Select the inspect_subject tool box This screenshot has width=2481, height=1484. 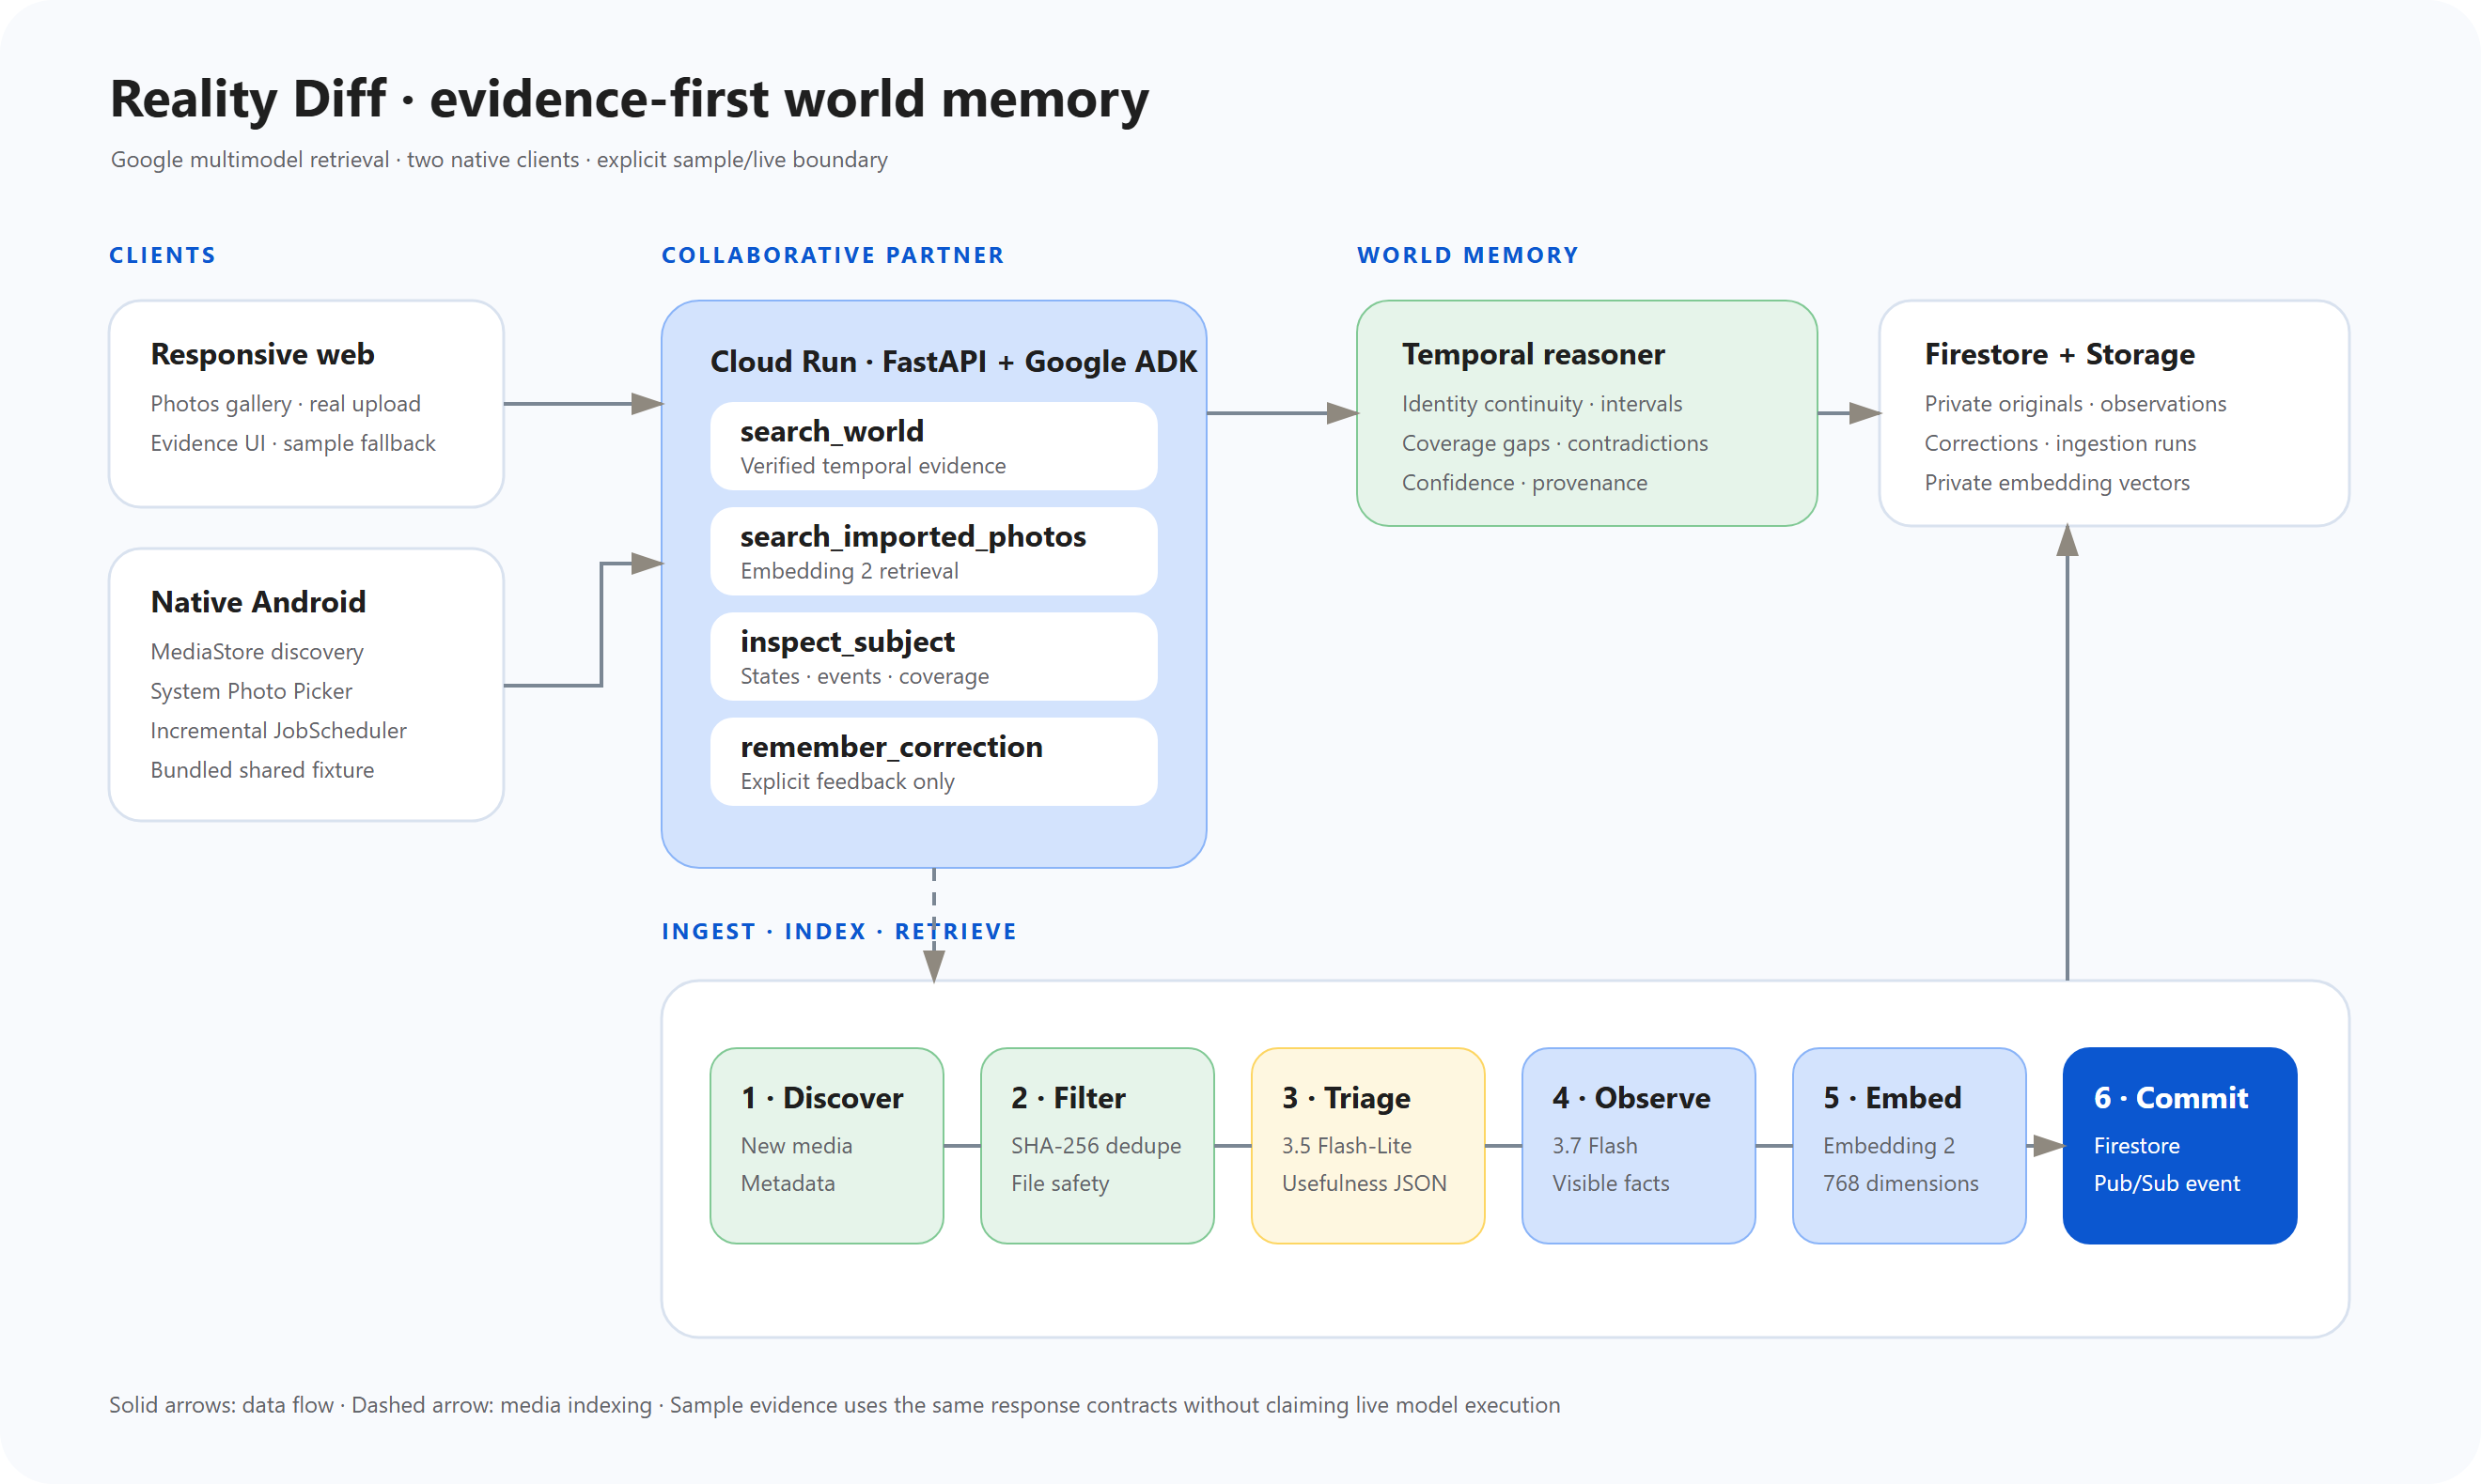(x=933, y=656)
